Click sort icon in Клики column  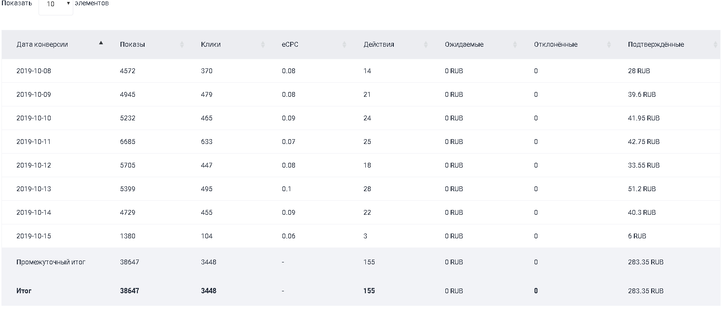click(263, 44)
